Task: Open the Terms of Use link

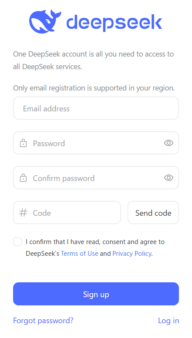Action: [79, 254]
